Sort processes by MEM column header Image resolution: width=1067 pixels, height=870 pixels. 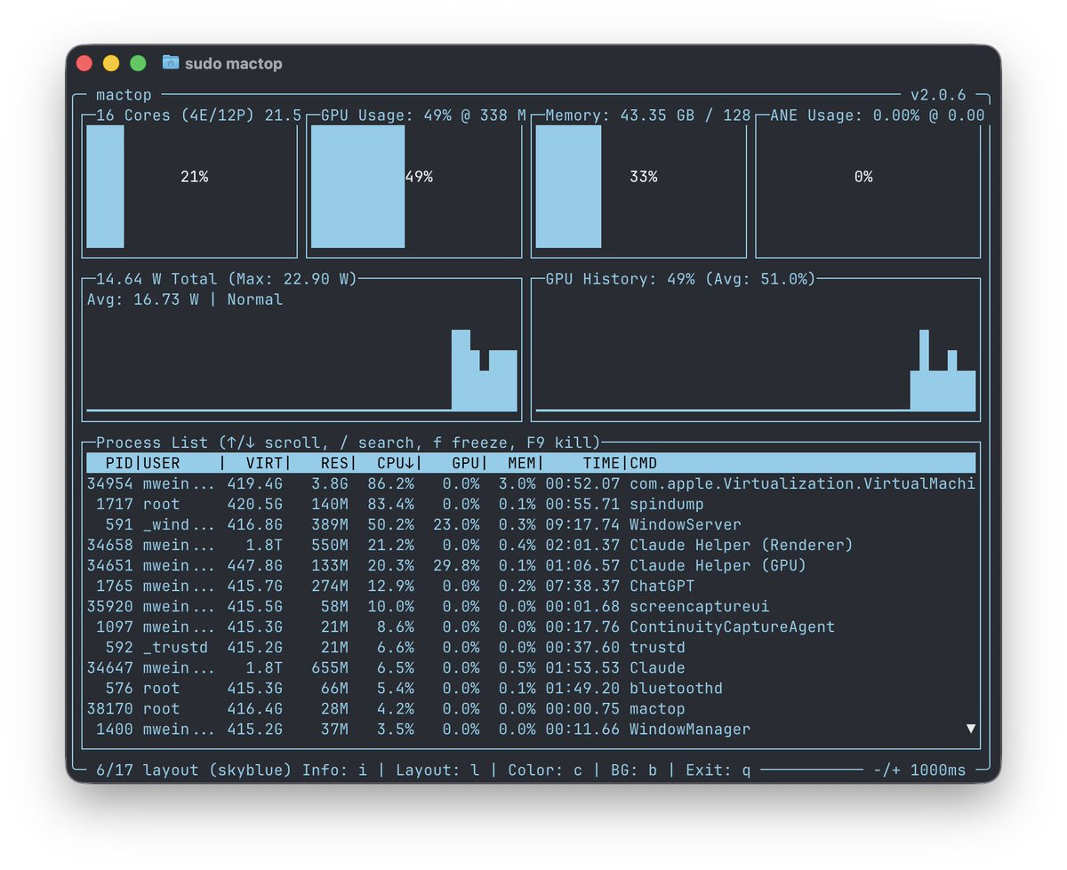[522, 463]
